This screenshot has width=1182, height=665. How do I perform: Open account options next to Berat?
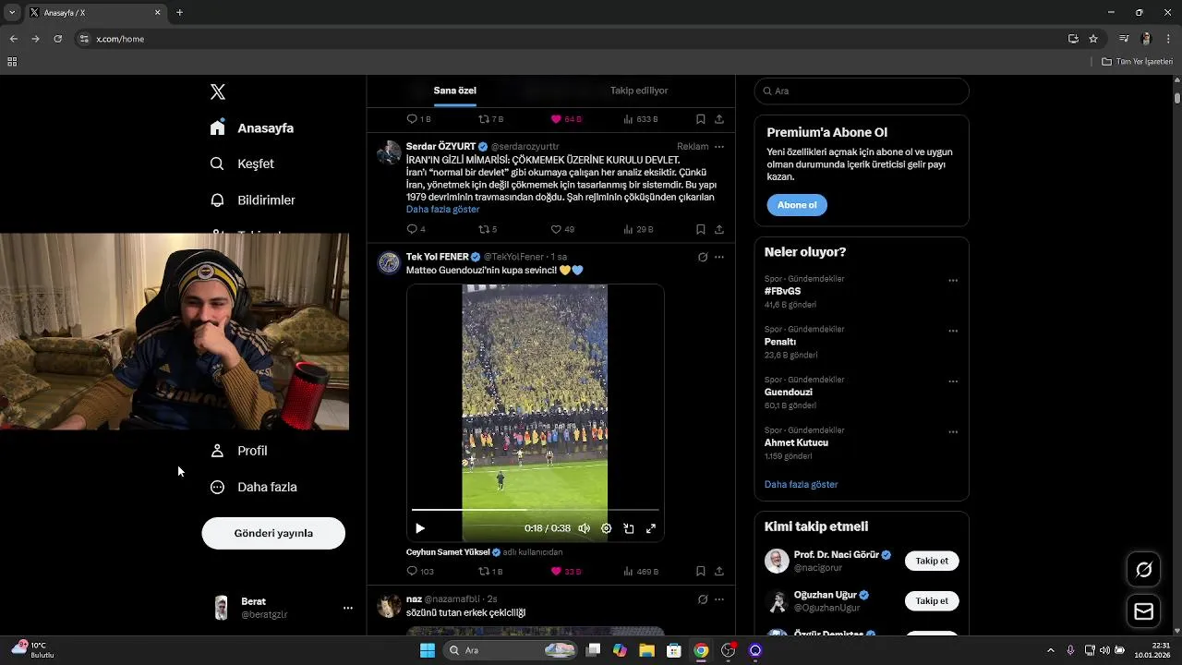coord(348,608)
